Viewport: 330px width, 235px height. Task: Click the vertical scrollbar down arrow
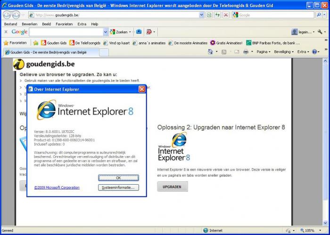325,223
